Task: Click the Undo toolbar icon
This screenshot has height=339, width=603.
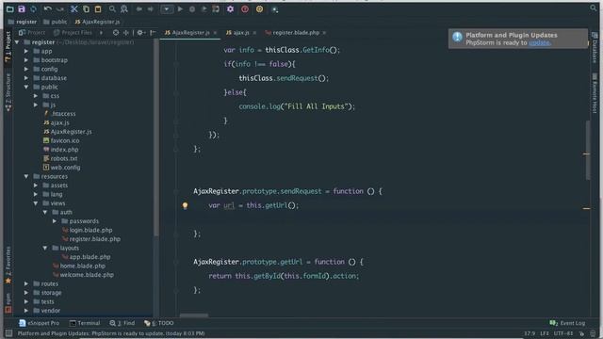Action: coord(48,8)
